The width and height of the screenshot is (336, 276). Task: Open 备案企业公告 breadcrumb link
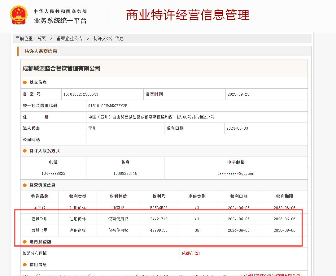point(69,39)
